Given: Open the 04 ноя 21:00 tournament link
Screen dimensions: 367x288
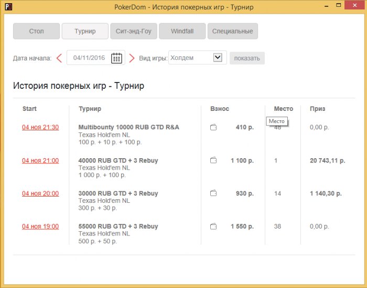Looking at the screenshot, I should (x=40, y=160).
